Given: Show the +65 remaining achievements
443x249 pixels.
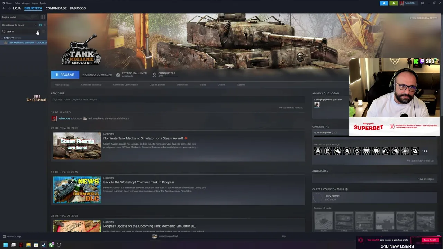Looking at the screenshot, I should (424, 151).
